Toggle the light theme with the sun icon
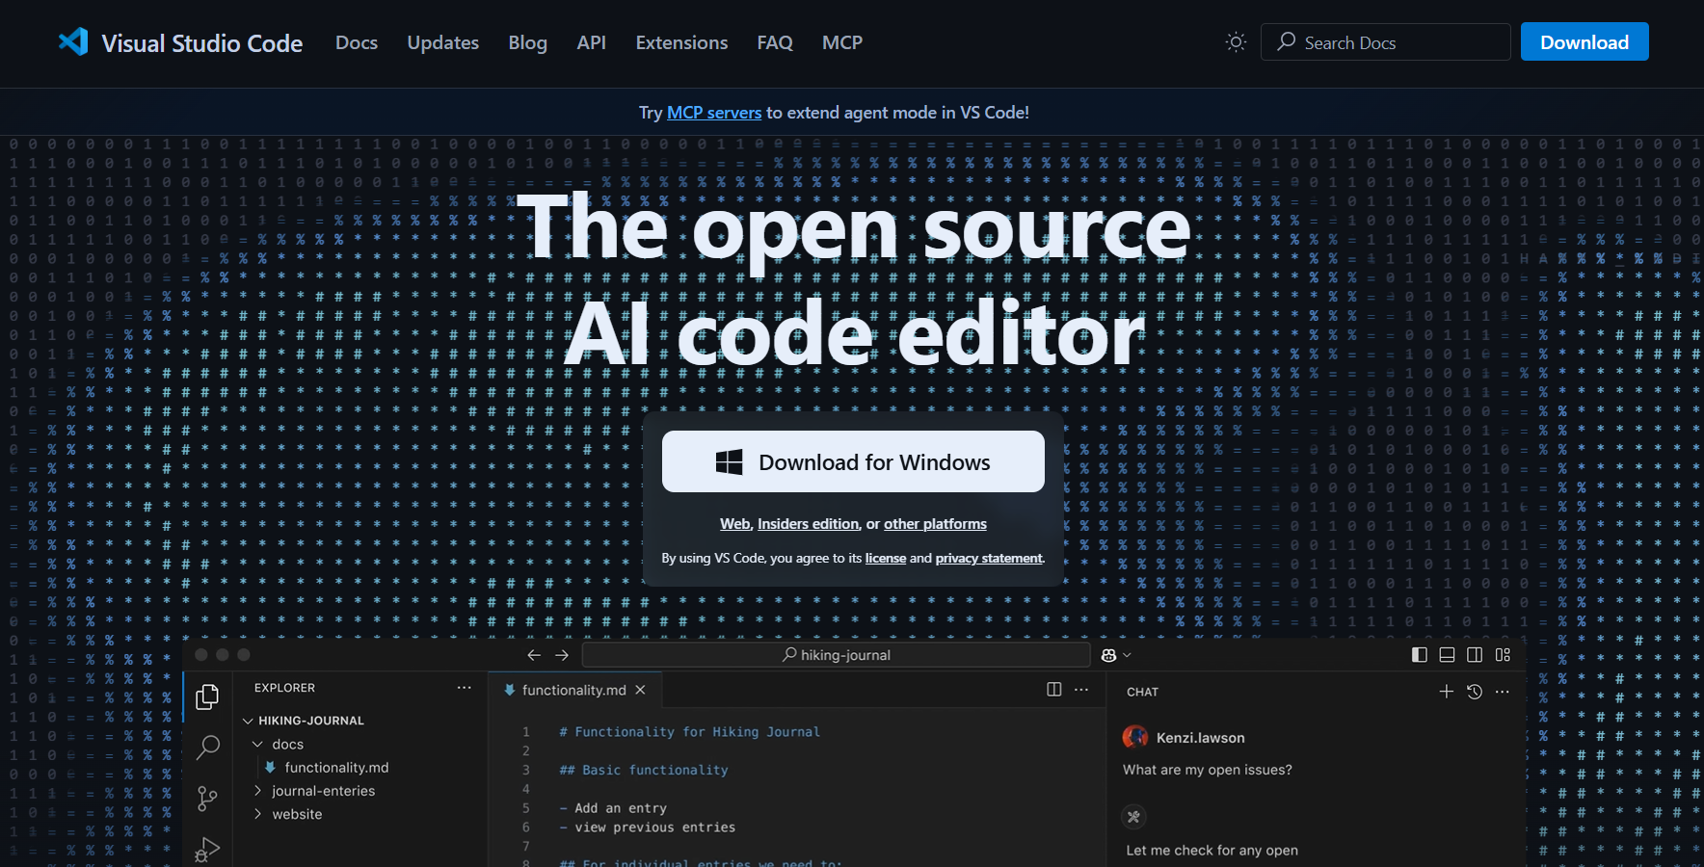1704x867 pixels. click(1236, 41)
